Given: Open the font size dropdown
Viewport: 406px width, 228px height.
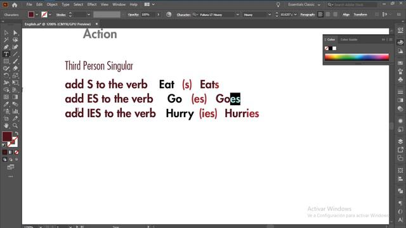Looking at the screenshot, I should pos(296,15).
